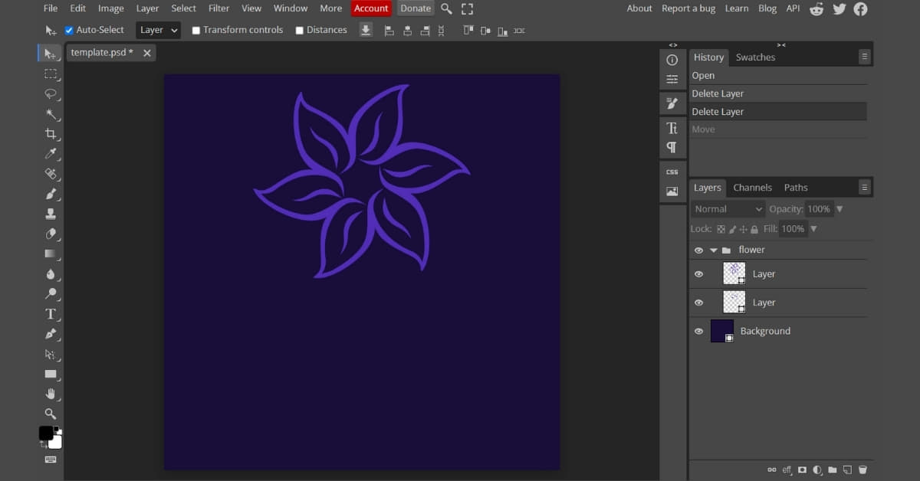
Task: Choose the Gradient tool
Action: coord(50,254)
